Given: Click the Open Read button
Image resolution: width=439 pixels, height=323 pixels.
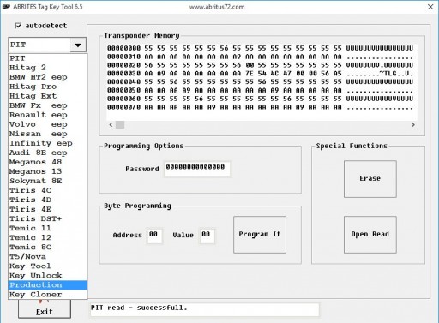Looking at the screenshot, I should [370, 235].
